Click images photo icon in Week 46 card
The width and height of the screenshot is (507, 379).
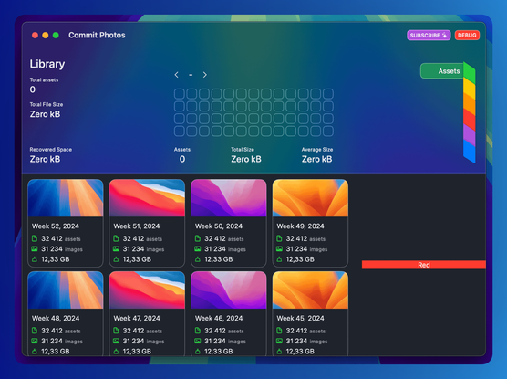198,341
